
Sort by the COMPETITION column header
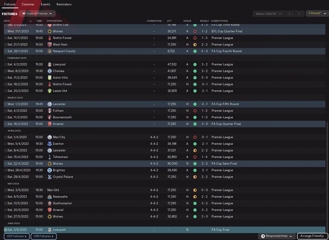pyautogui.click(x=219, y=21)
